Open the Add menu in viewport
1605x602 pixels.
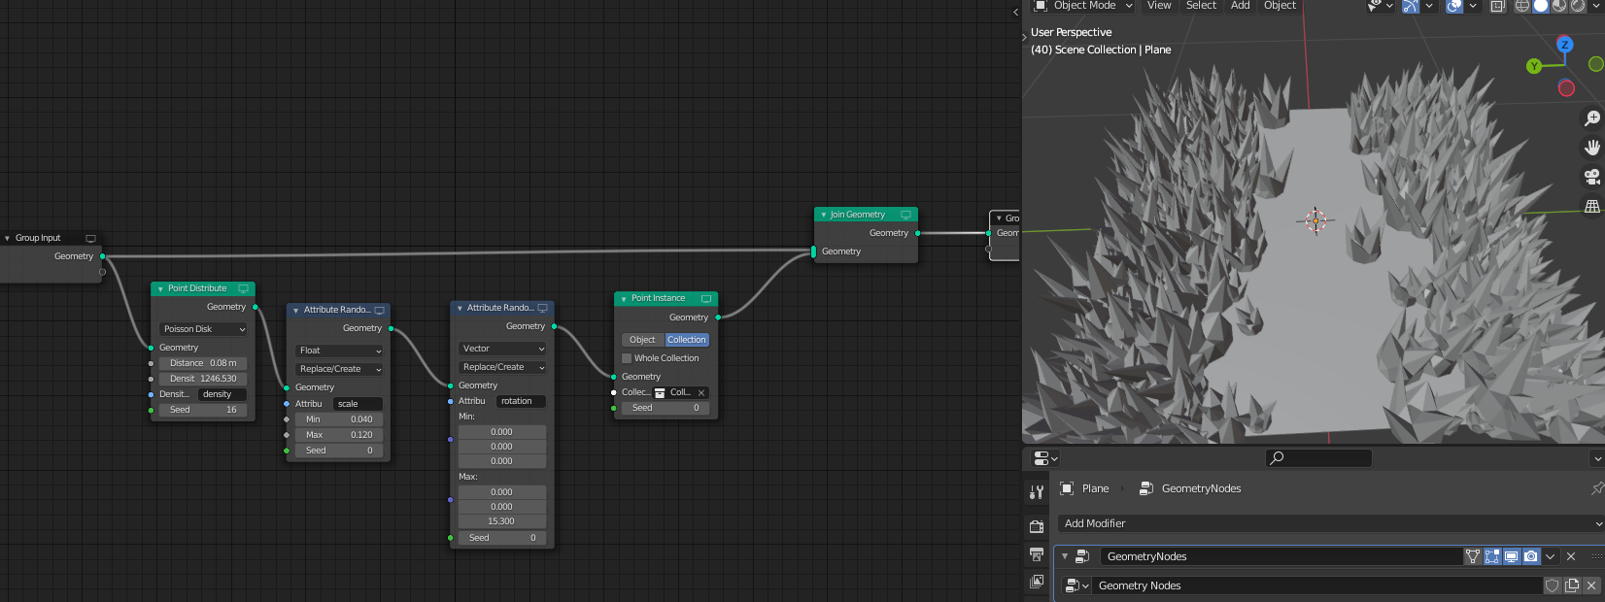[x=1240, y=6]
